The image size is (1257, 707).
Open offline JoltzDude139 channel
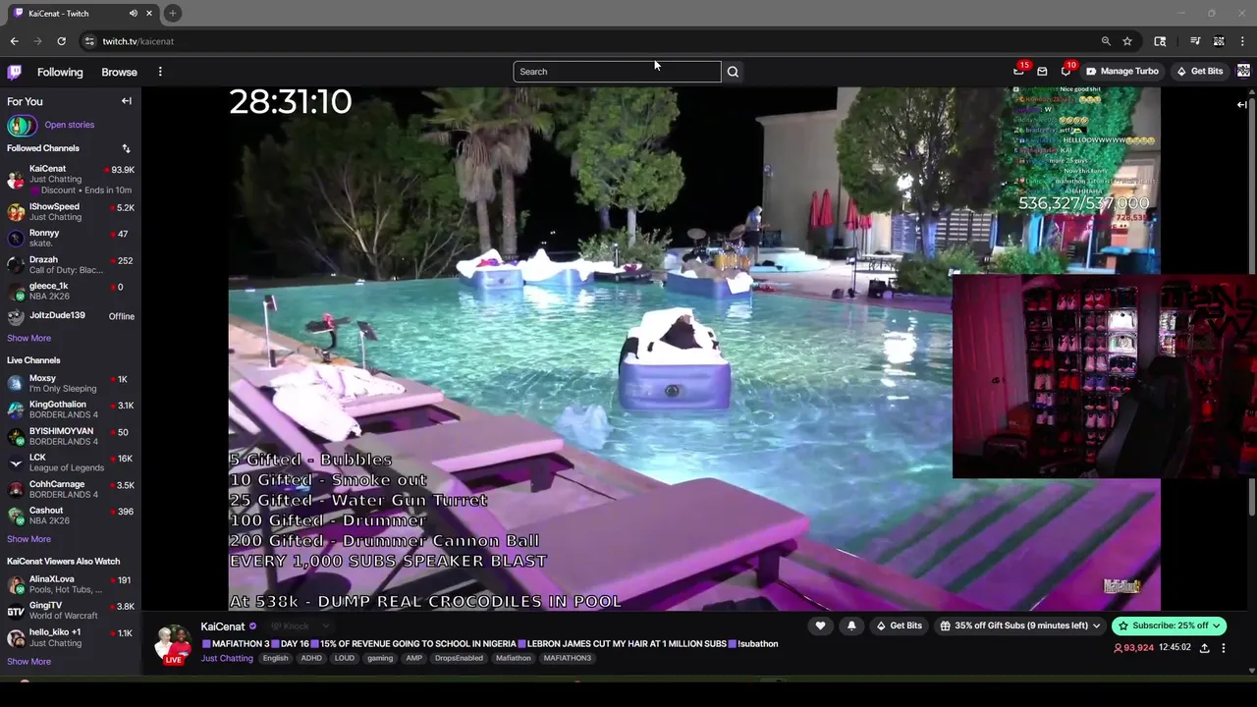71,316
